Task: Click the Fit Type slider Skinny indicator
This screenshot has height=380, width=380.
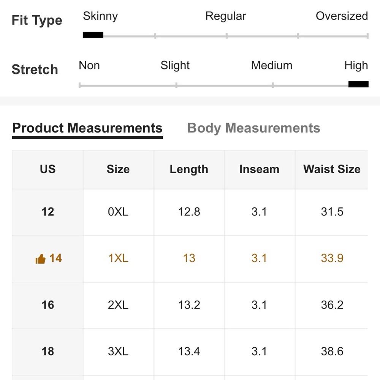Action: click(93, 35)
